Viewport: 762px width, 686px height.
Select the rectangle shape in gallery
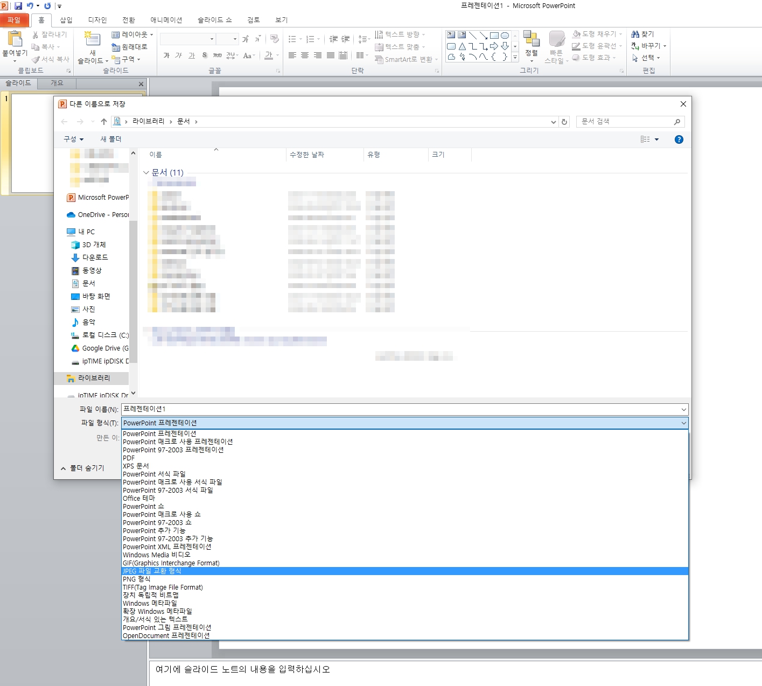point(494,36)
